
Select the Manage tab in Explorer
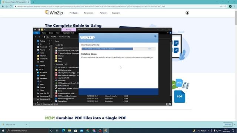click(x=69, y=30)
